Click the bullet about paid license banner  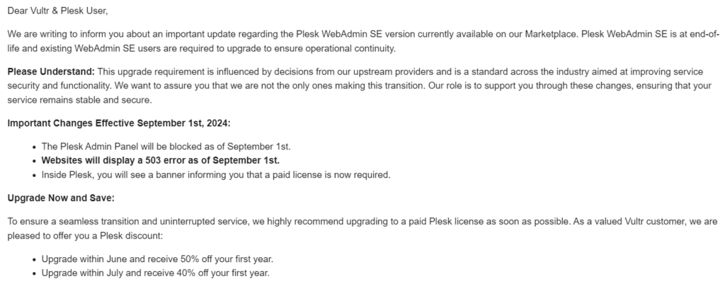coord(216,175)
